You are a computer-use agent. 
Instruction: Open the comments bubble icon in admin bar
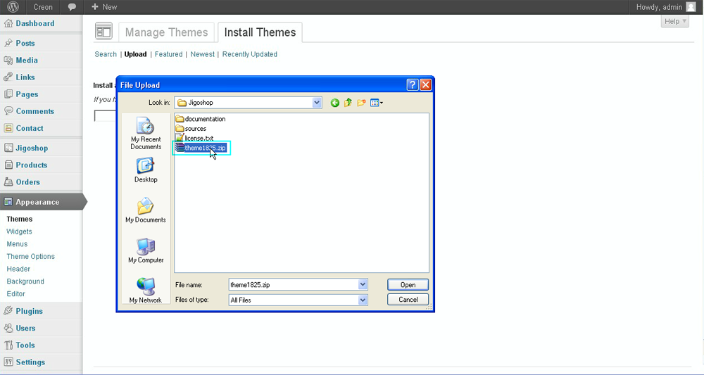[72, 7]
